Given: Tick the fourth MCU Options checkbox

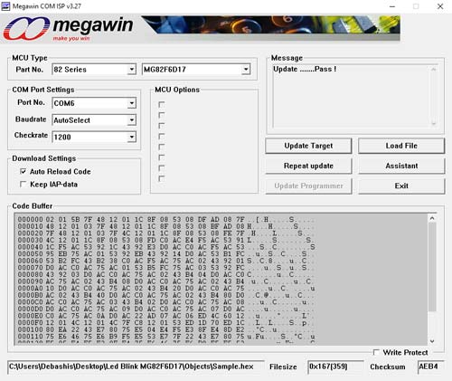Looking at the screenshot, I should click(162, 136).
